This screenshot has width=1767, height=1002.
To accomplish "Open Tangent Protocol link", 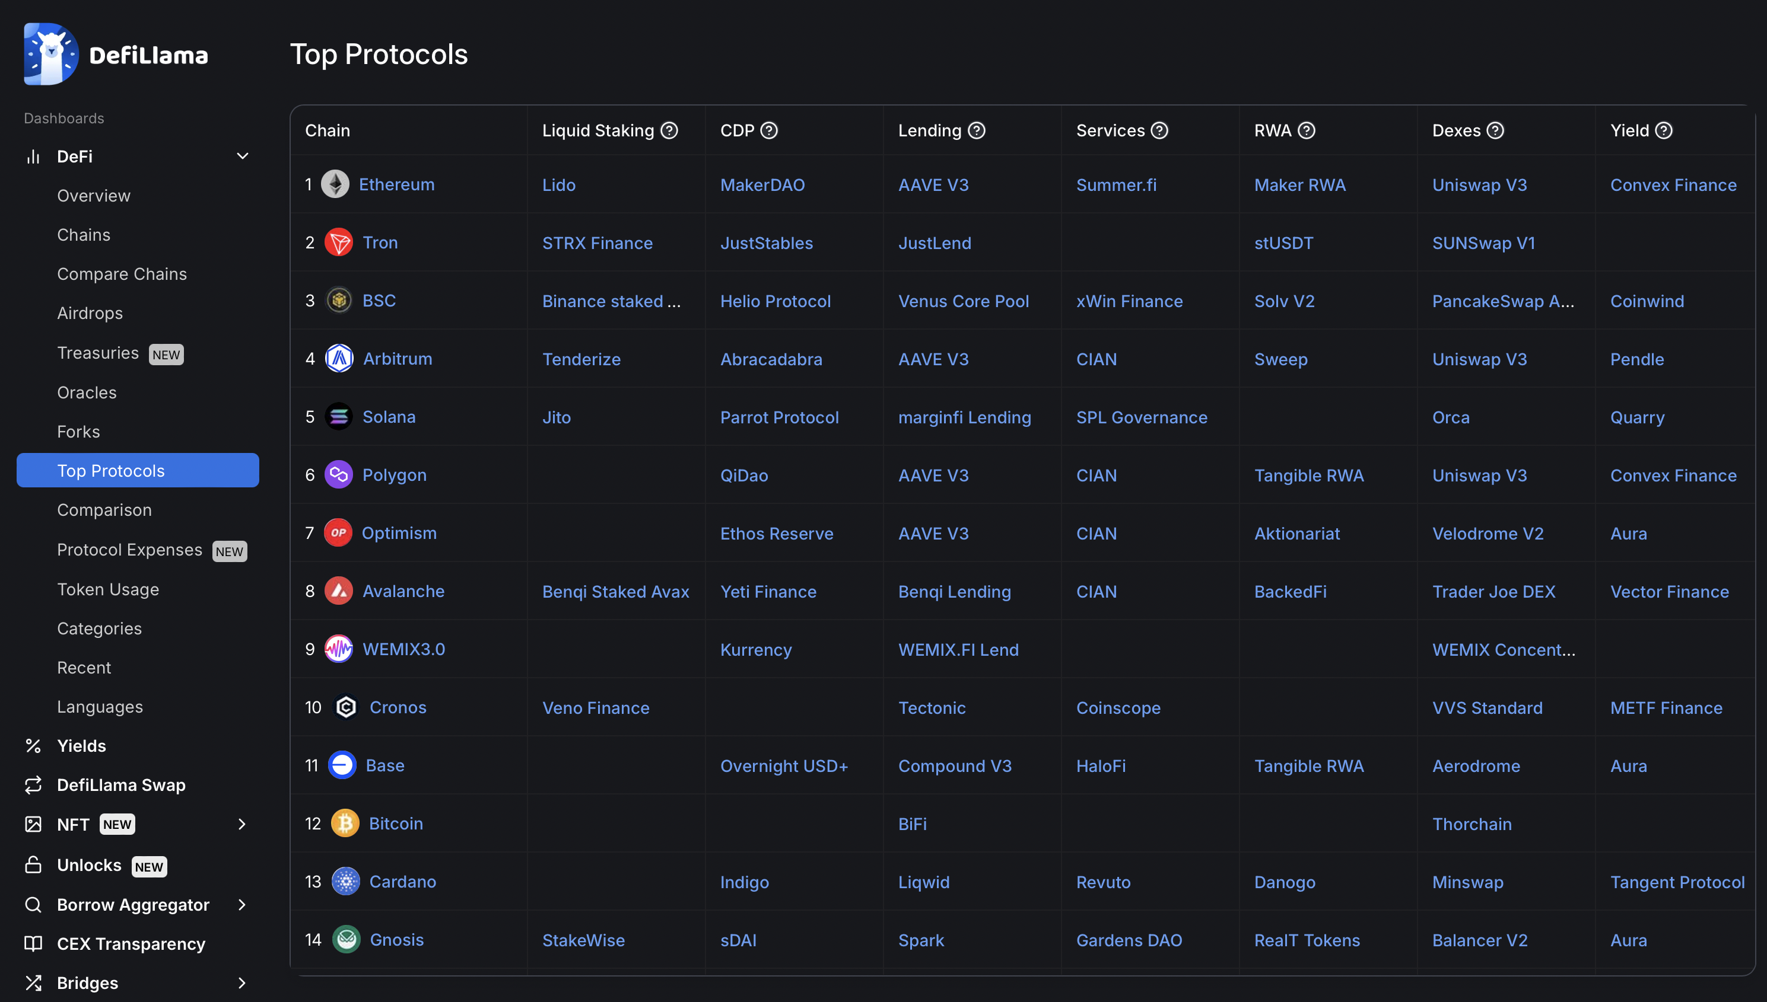I will coord(1677,882).
